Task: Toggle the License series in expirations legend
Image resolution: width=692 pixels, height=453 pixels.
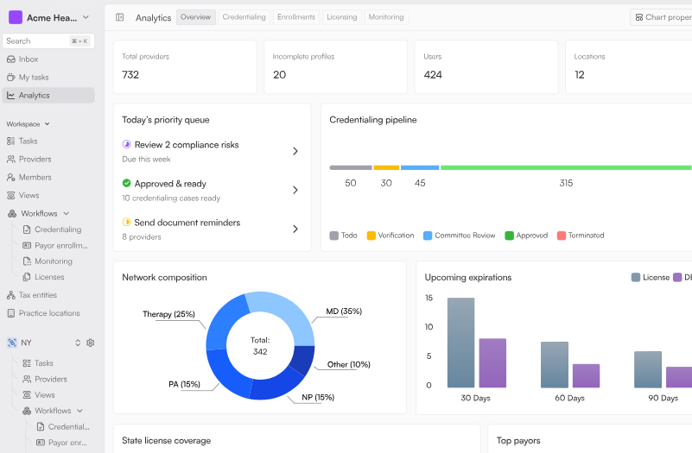Action: (651, 277)
